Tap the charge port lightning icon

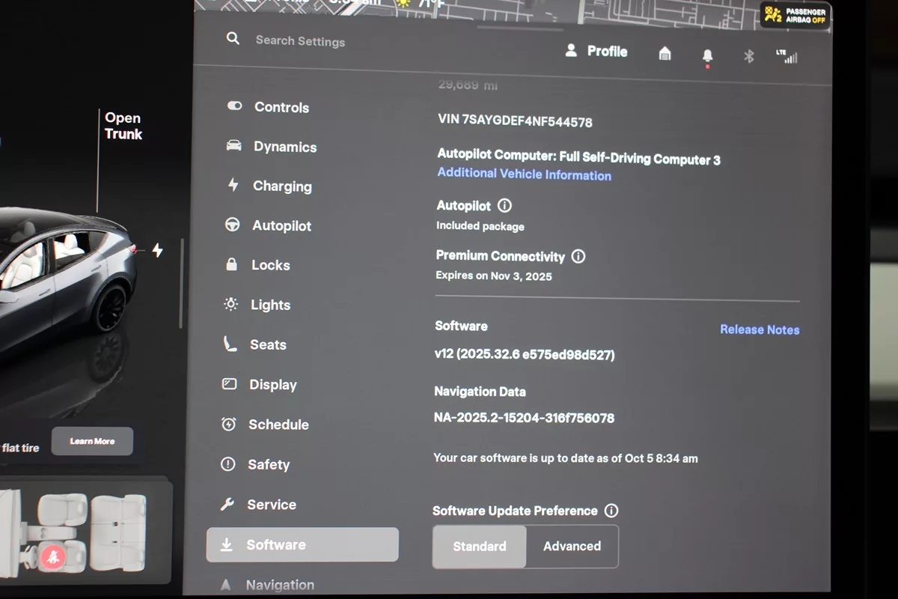(x=157, y=250)
